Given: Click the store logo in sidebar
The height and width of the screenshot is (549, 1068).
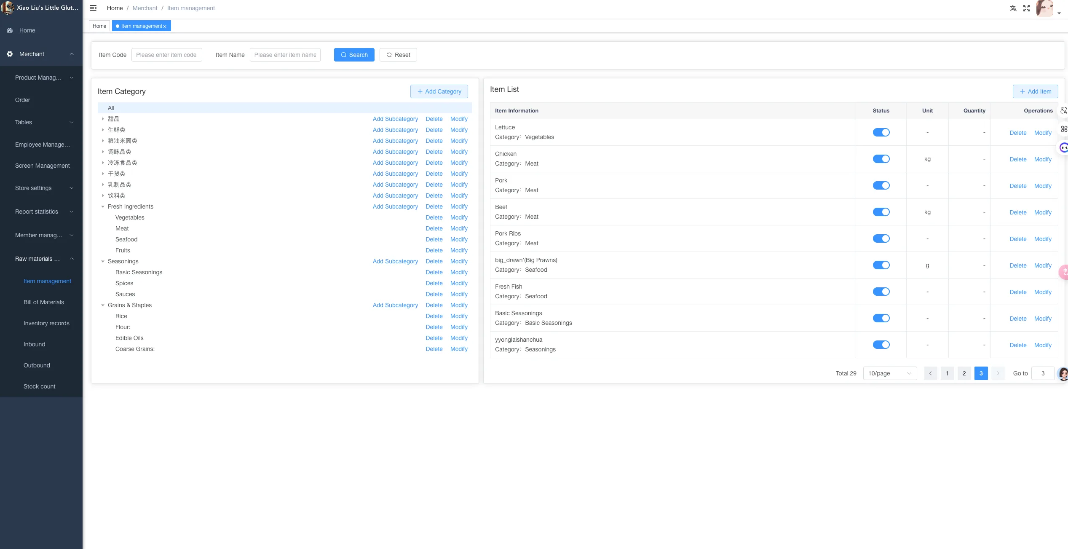Looking at the screenshot, I should click(8, 8).
